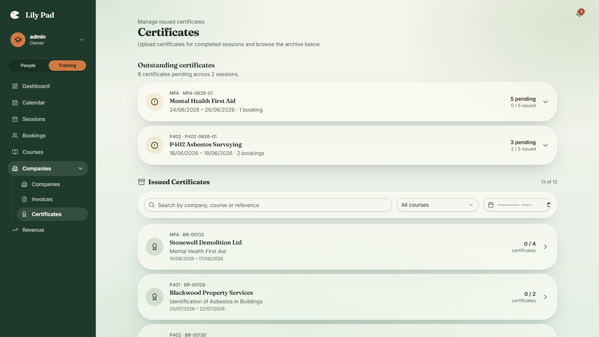The image size is (599, 337).
Task: Open the Revenue page
Action: tap(48, 230)
